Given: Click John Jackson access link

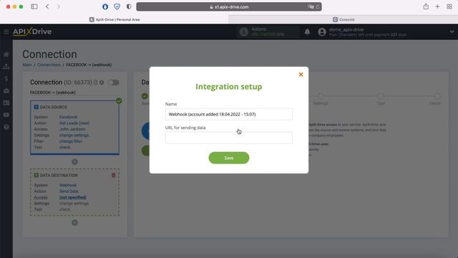Looking at the screenshot, I should point(72,129).
